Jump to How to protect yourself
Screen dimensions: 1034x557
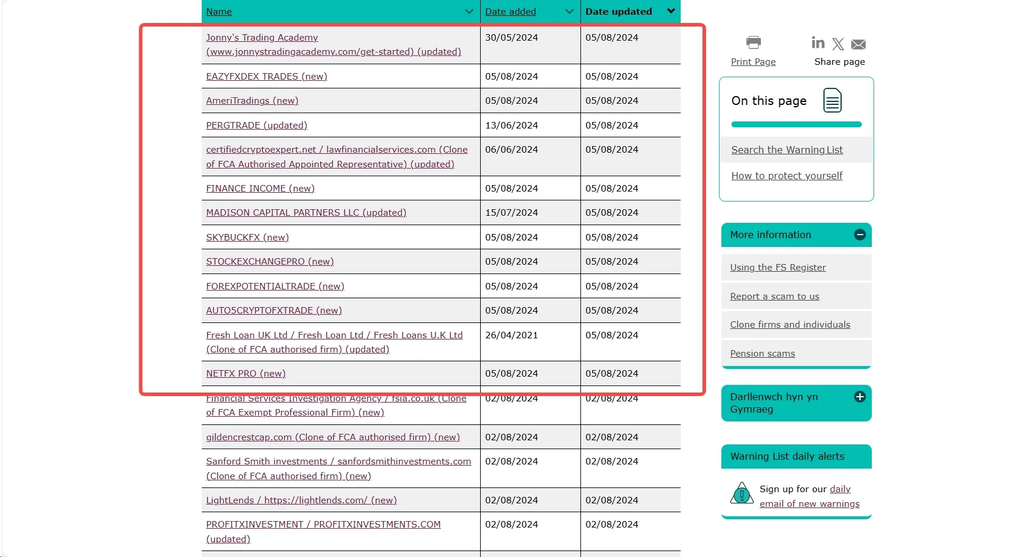(x=787, y=176)
